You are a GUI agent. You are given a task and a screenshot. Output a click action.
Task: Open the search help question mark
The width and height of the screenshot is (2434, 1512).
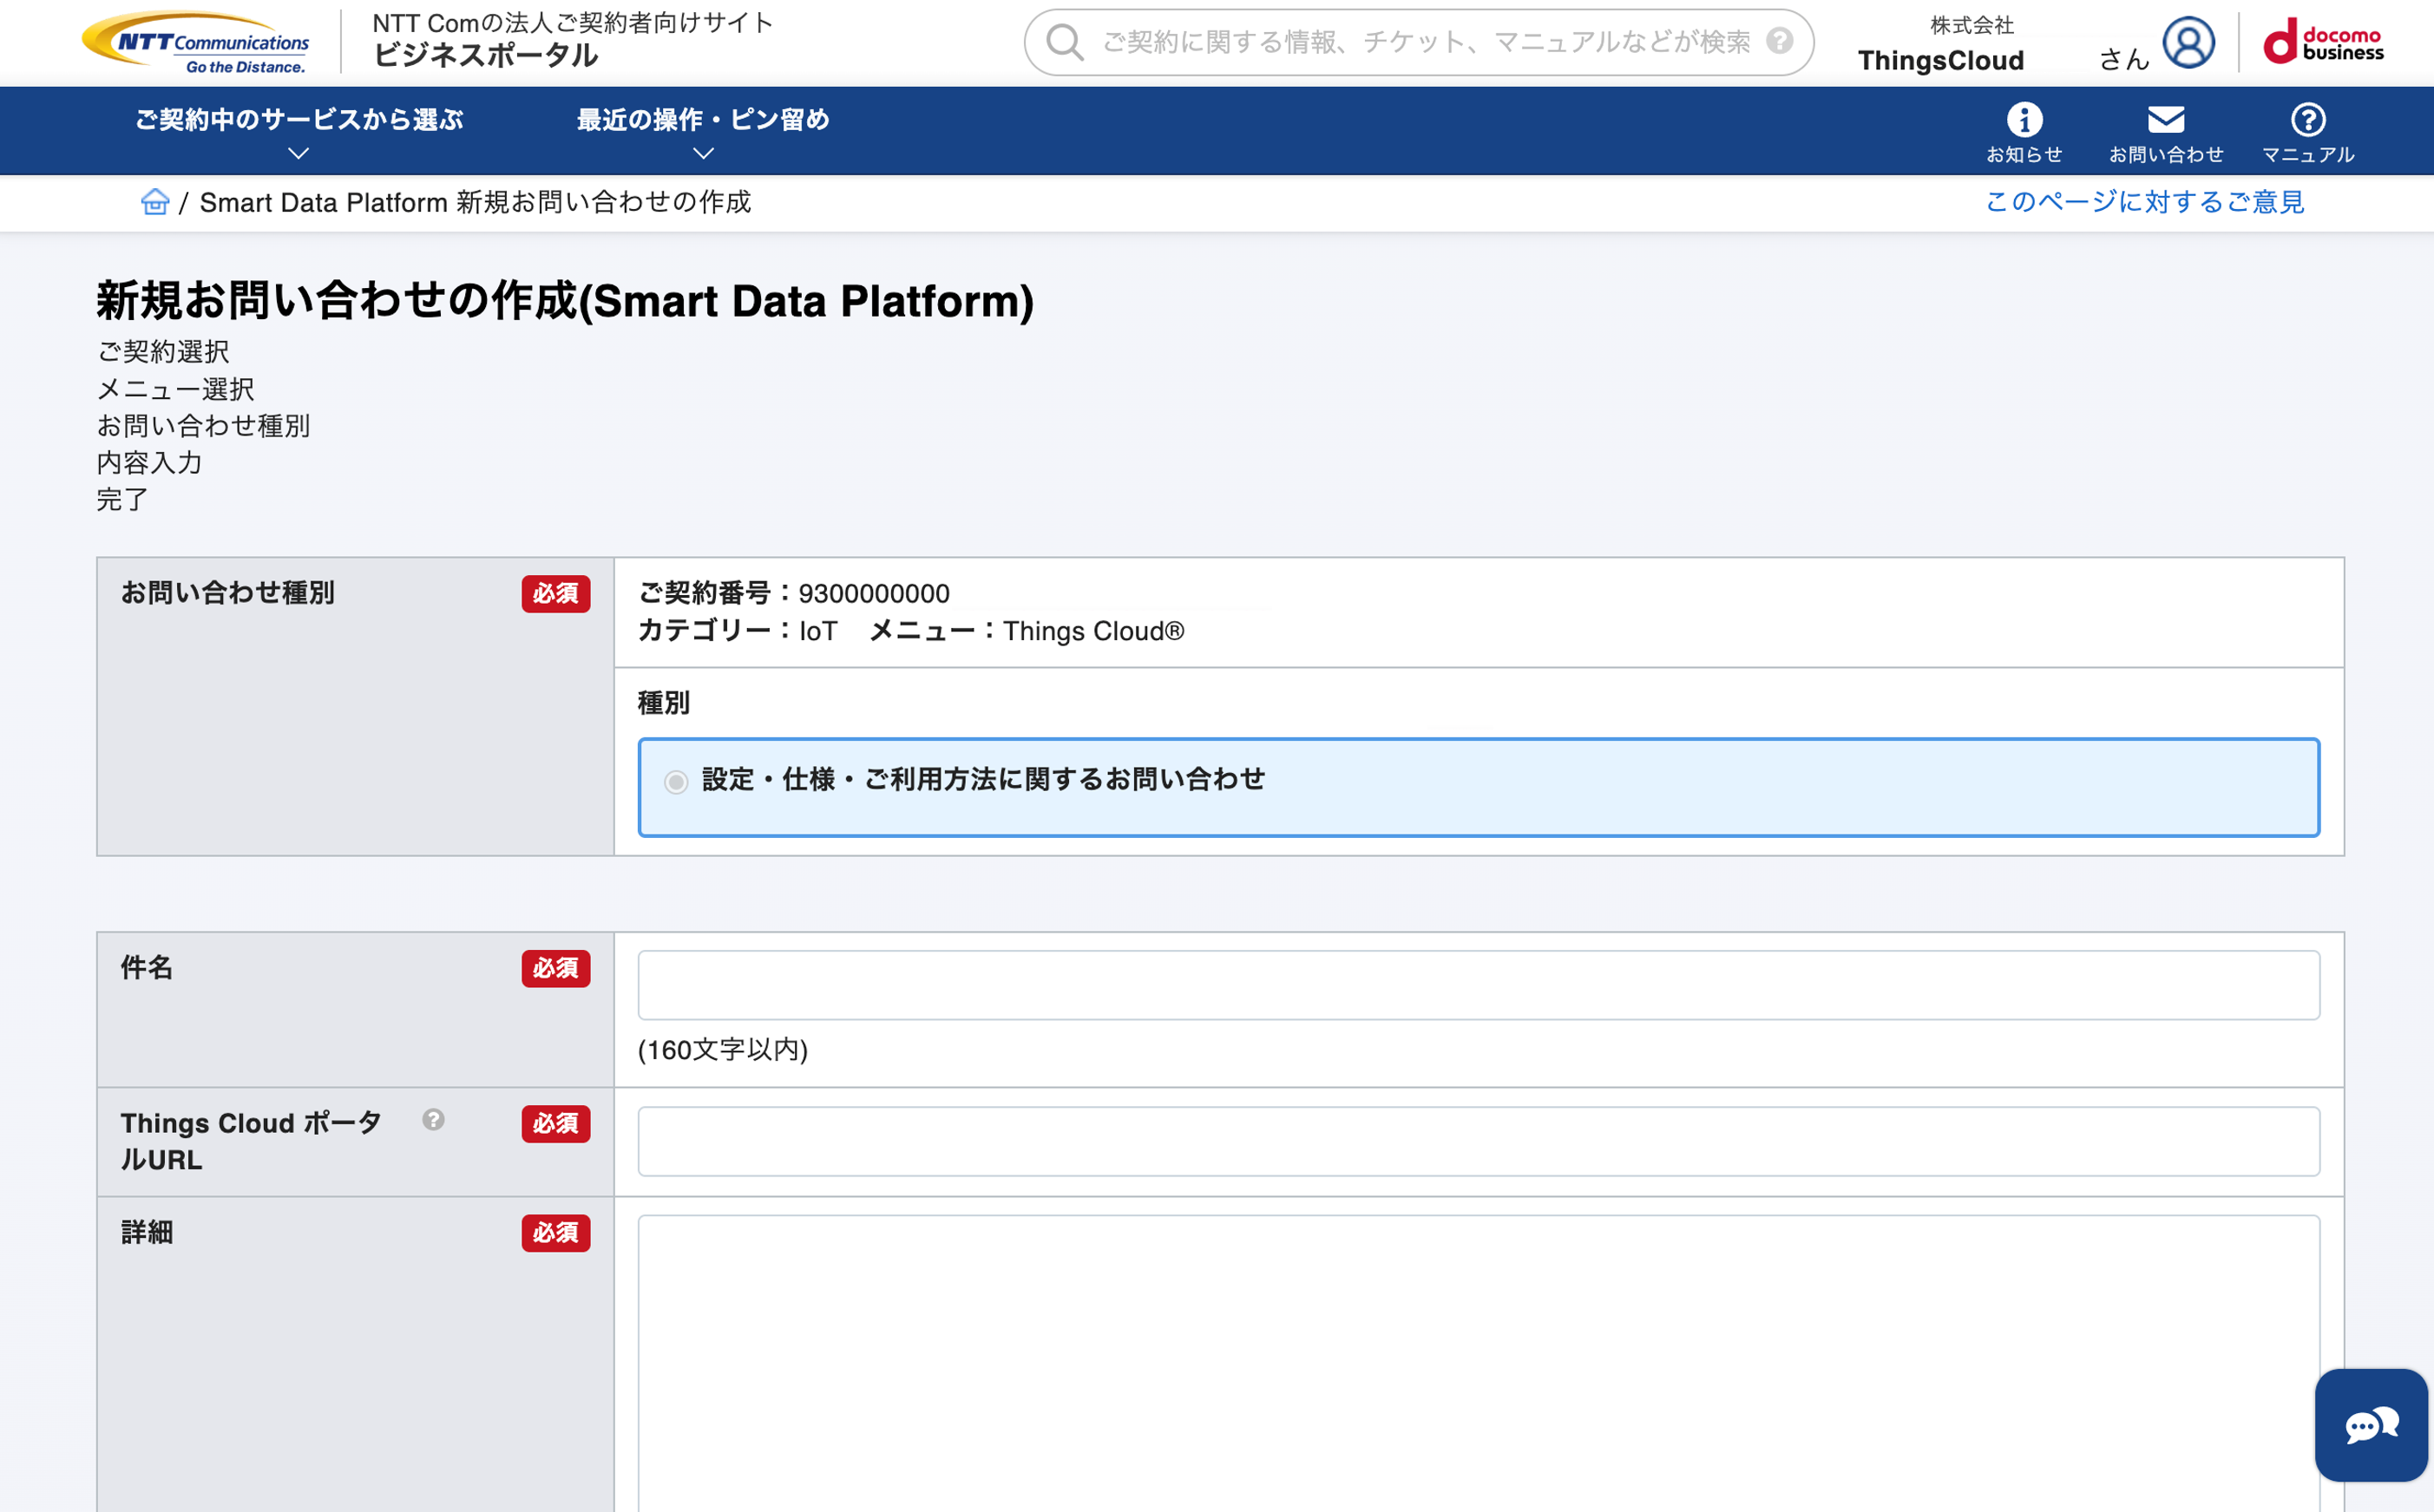coord(1779,40)
